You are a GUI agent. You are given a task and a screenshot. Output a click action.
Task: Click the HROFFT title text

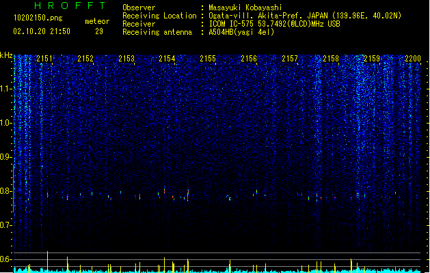pyautogui.click(x=70, y=5)
